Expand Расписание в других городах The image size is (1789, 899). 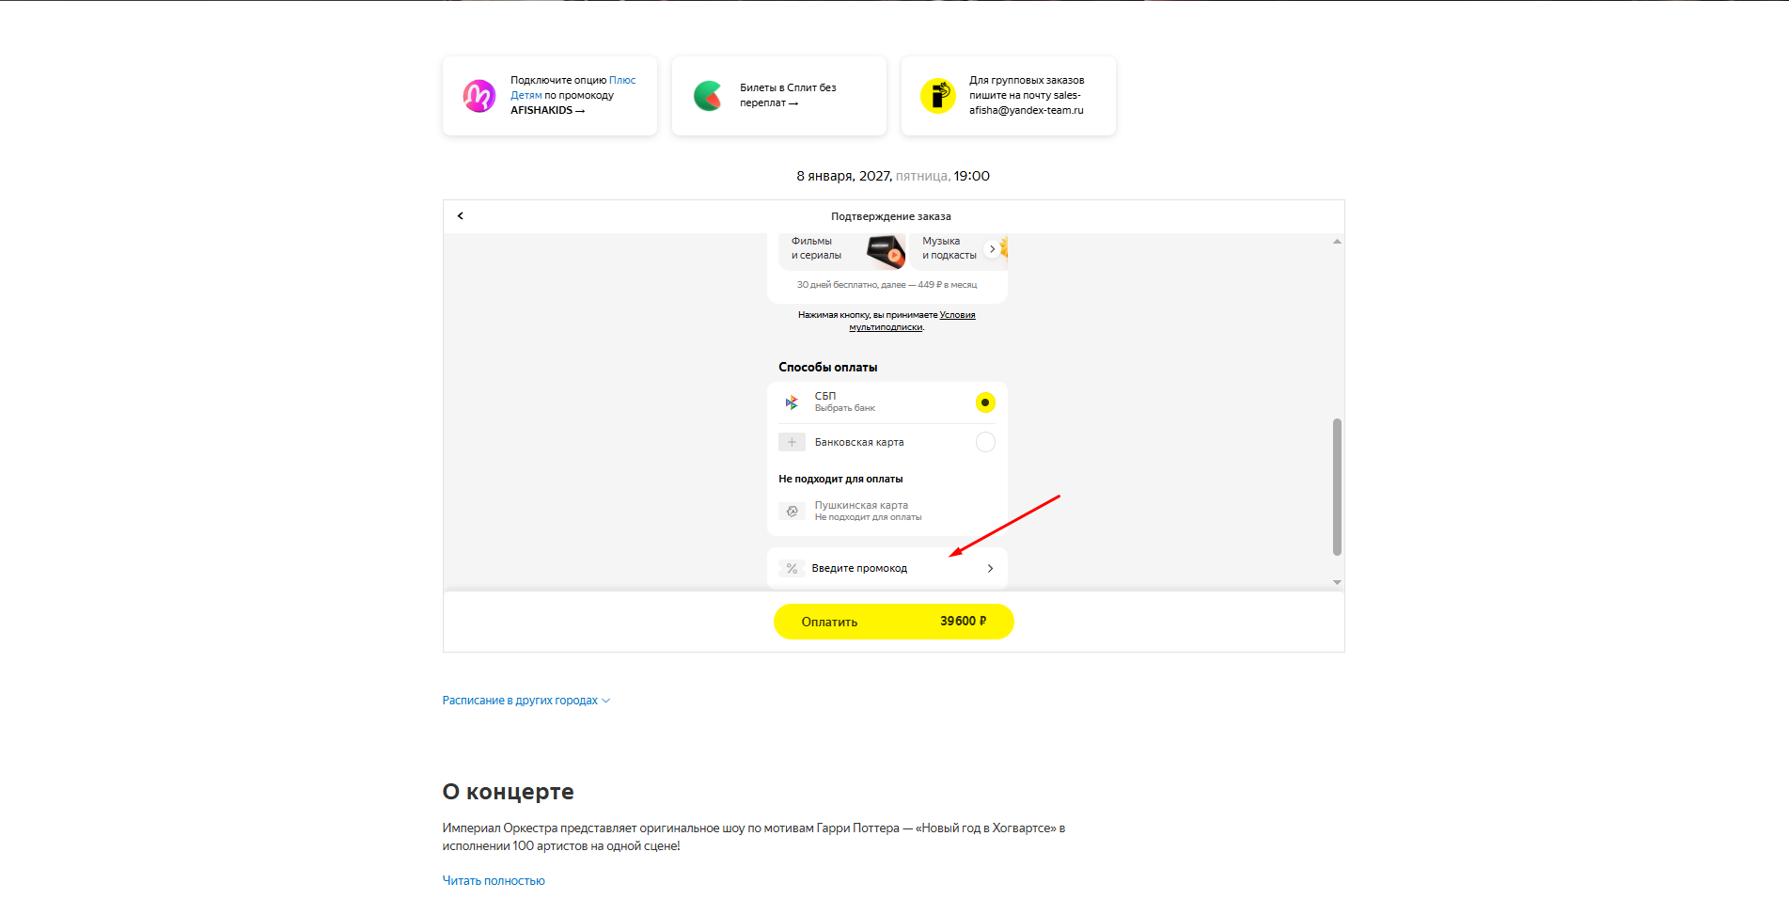click(526, 701)
